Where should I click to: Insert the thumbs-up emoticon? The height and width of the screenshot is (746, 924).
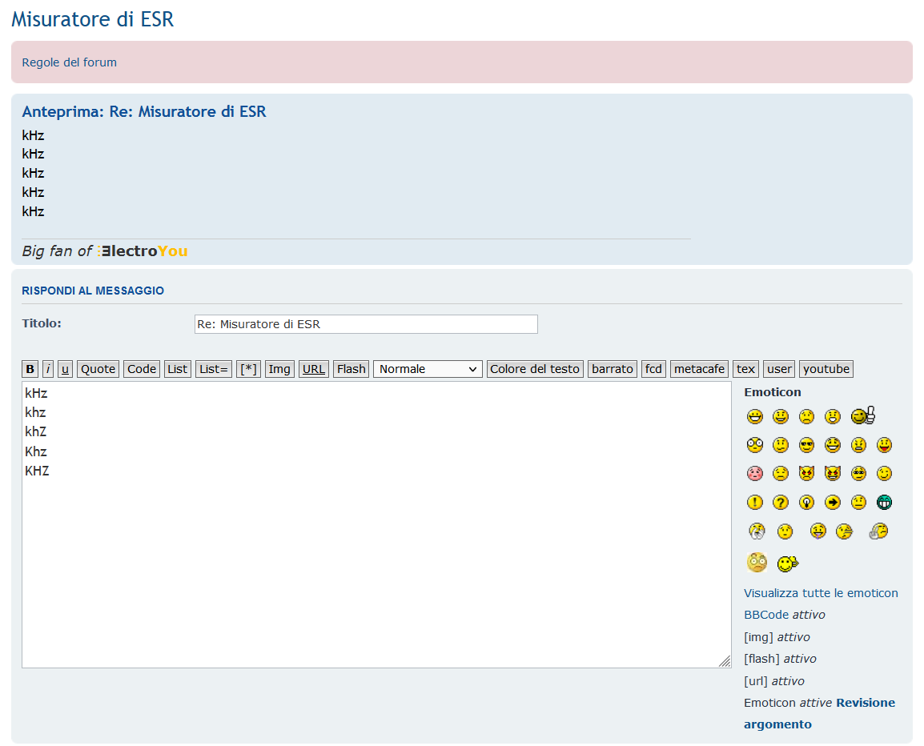click(x=863, y=416)
